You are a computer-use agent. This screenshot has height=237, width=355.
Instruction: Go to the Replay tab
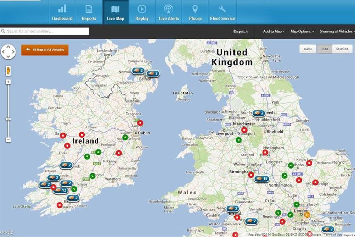(x=142, y=12)
